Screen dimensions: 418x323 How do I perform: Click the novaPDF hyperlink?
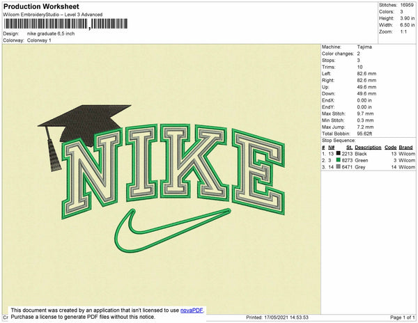point(192,310)
